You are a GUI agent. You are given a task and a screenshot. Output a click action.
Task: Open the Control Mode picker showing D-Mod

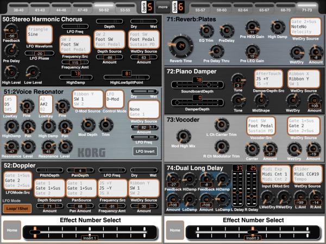(x=115, y=99)
